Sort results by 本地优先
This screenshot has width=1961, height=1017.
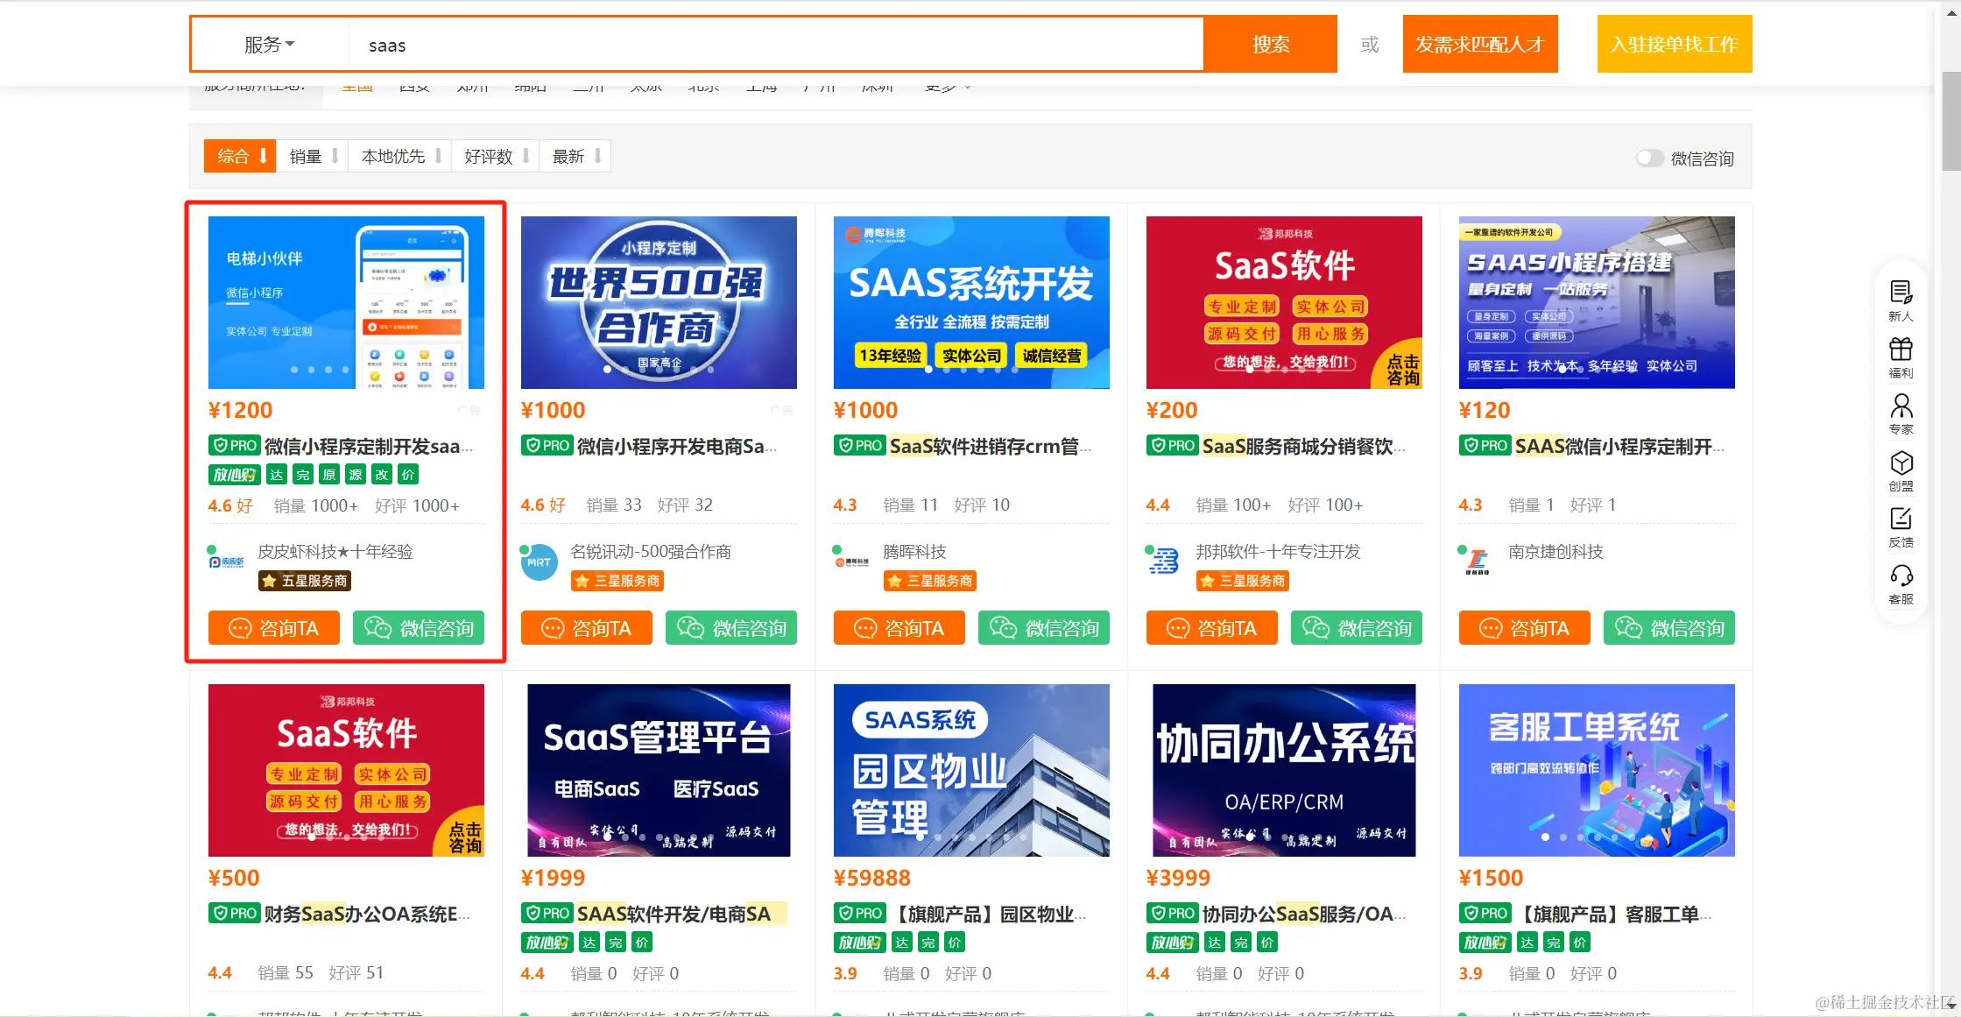[x=400, y=156]
